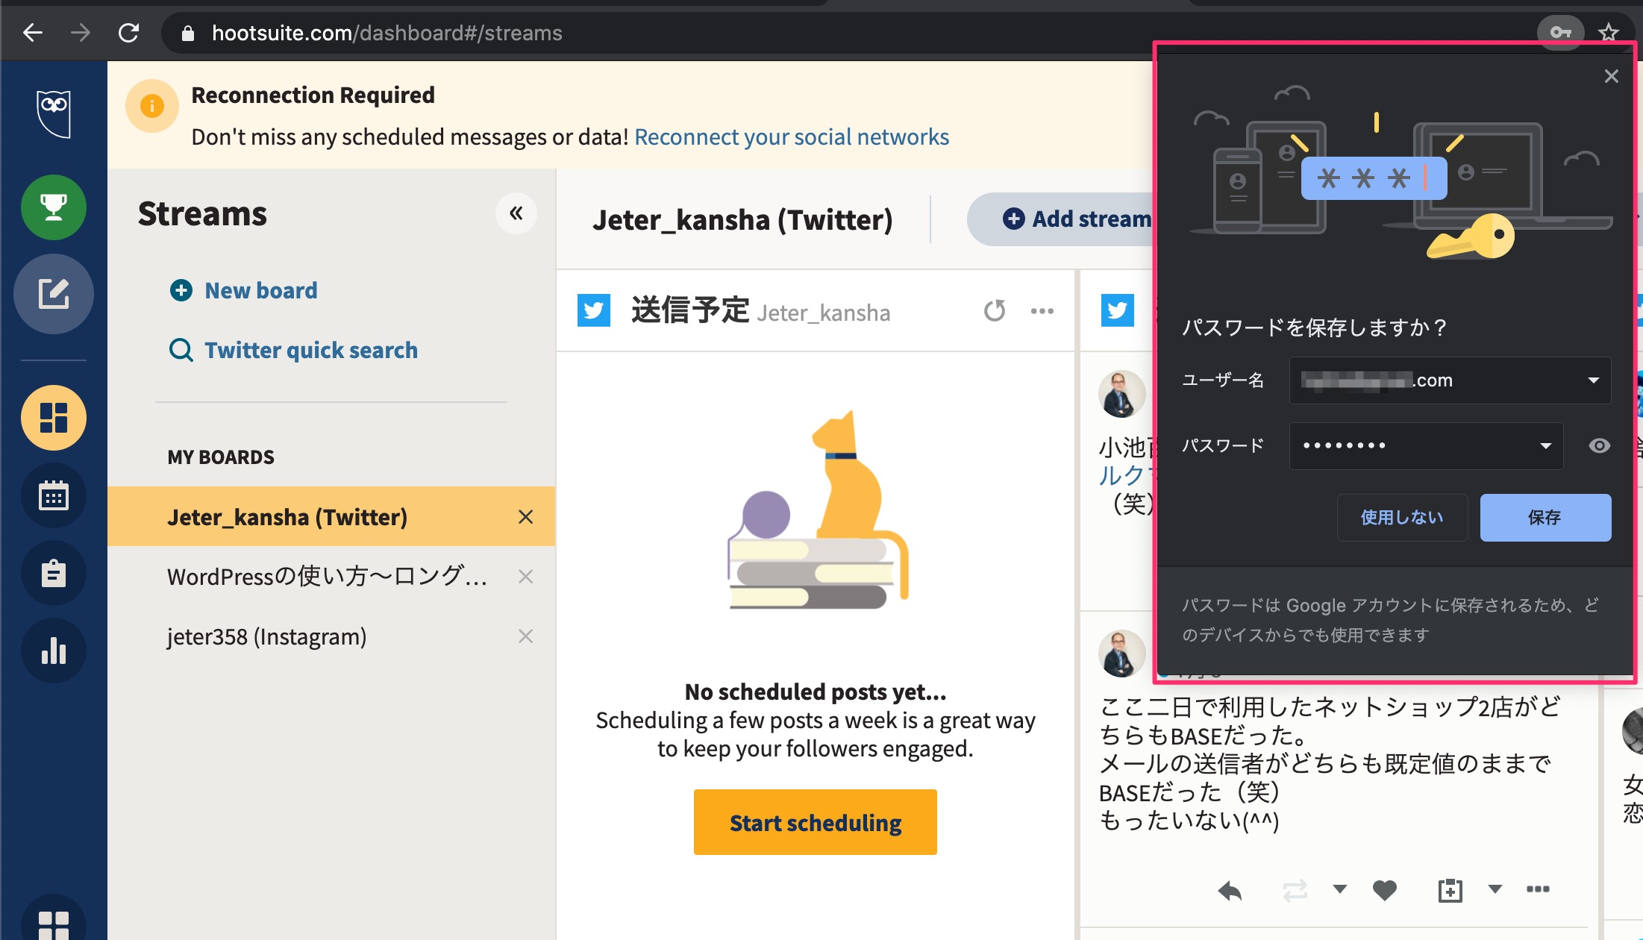Click 使用しない to decline saving
The image size is (1643, 940).
pos(1402,518)
